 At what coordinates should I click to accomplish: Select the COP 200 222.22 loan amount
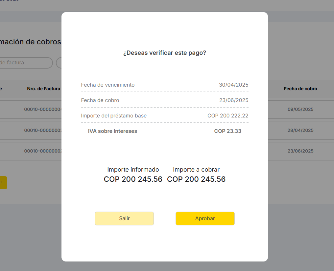point(228,116)
